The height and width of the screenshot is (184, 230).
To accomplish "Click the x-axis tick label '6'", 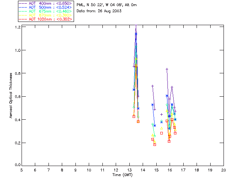I will tap(35, 170).
